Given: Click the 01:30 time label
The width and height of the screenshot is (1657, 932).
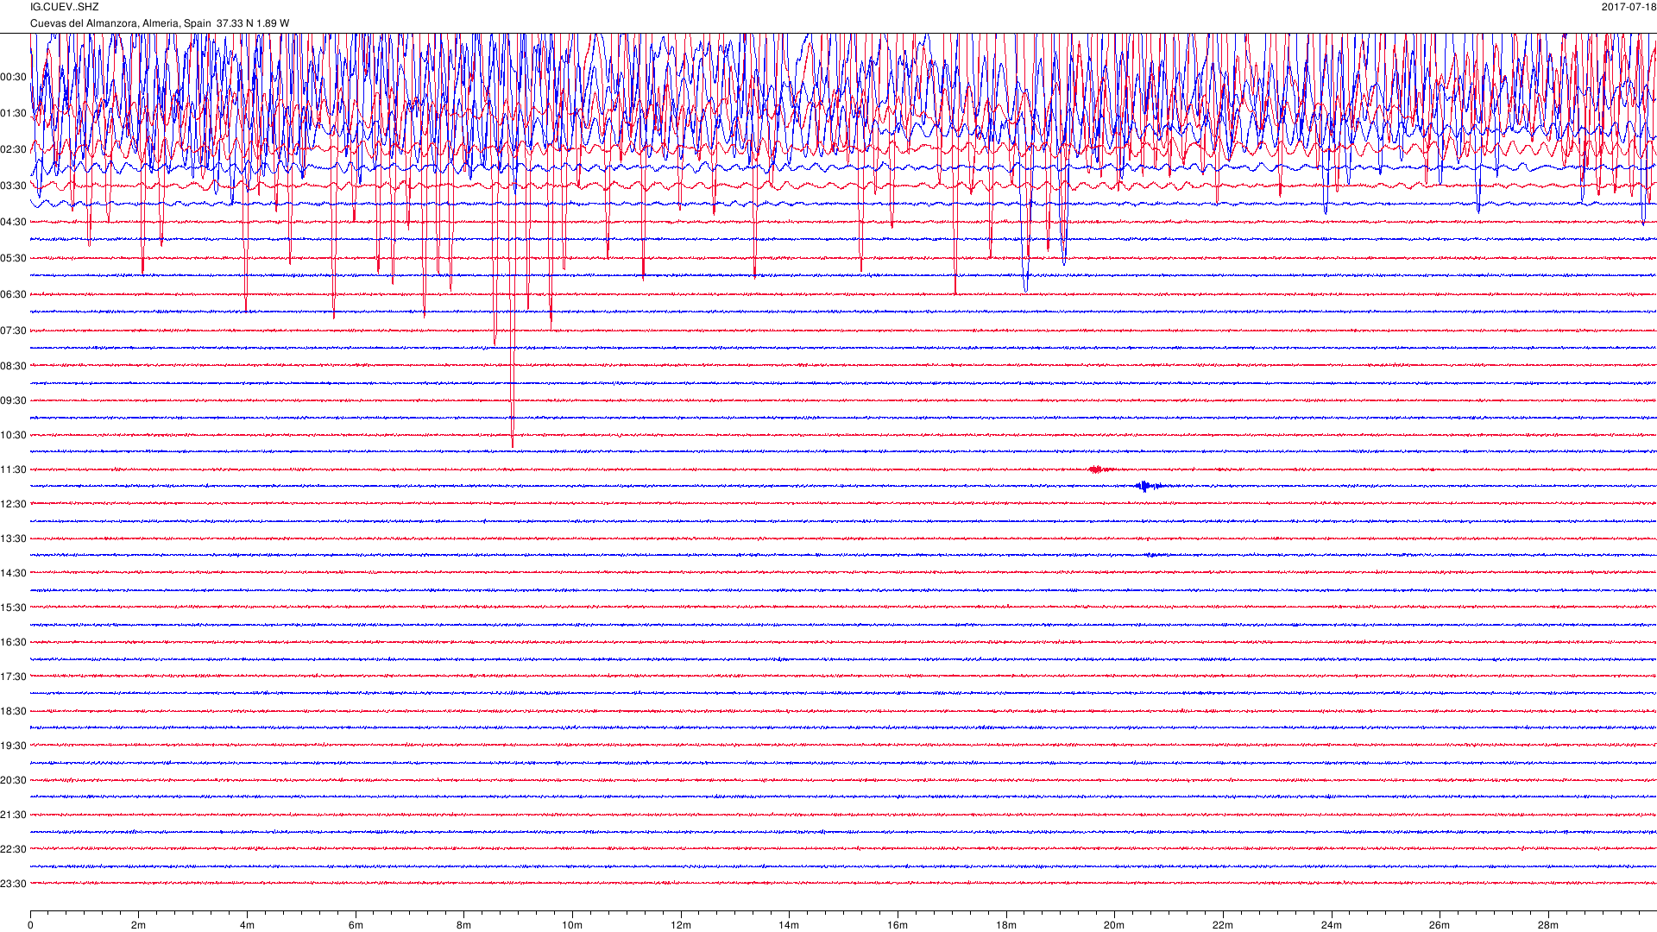Looking at the screenshot, I should (x=13, y=114).
